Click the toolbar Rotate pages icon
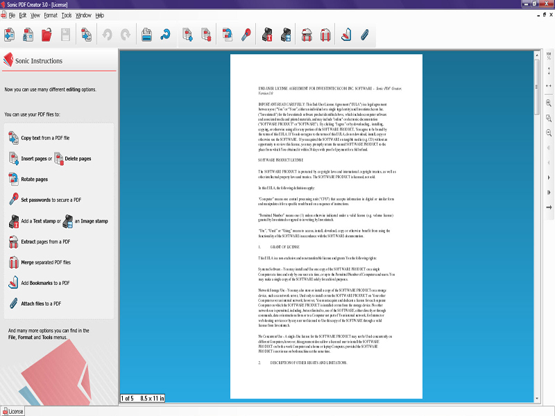 (x=228, y=35)
